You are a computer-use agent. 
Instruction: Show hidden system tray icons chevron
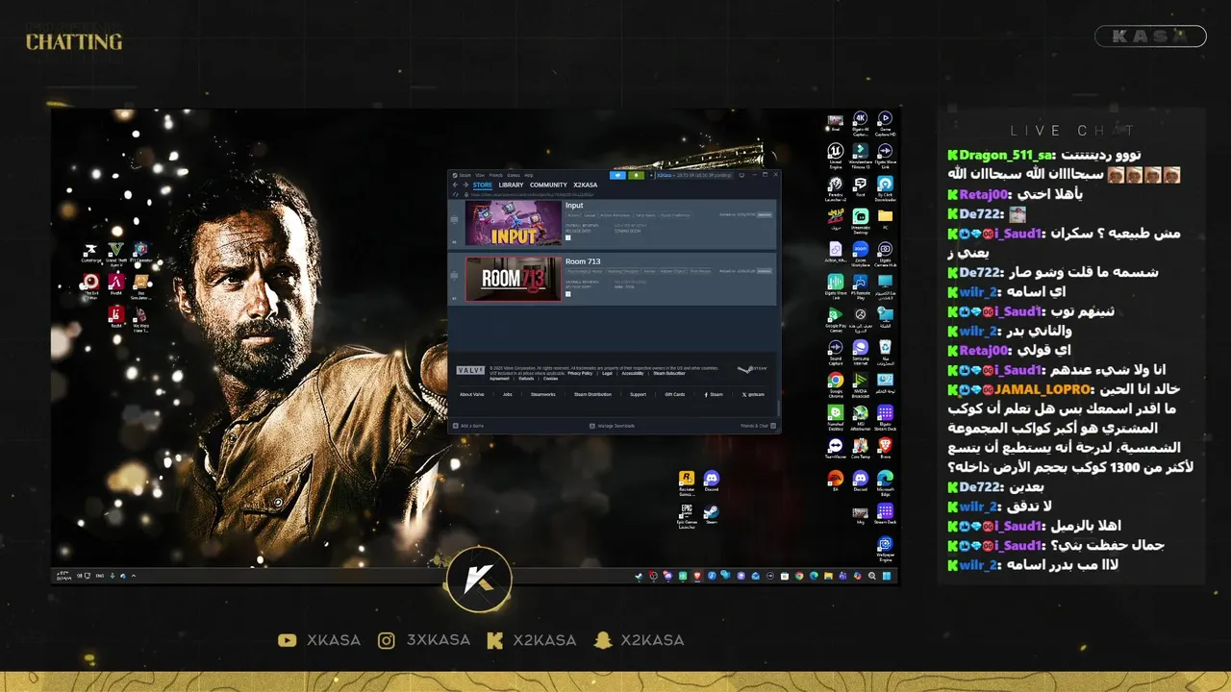point(134,576)
